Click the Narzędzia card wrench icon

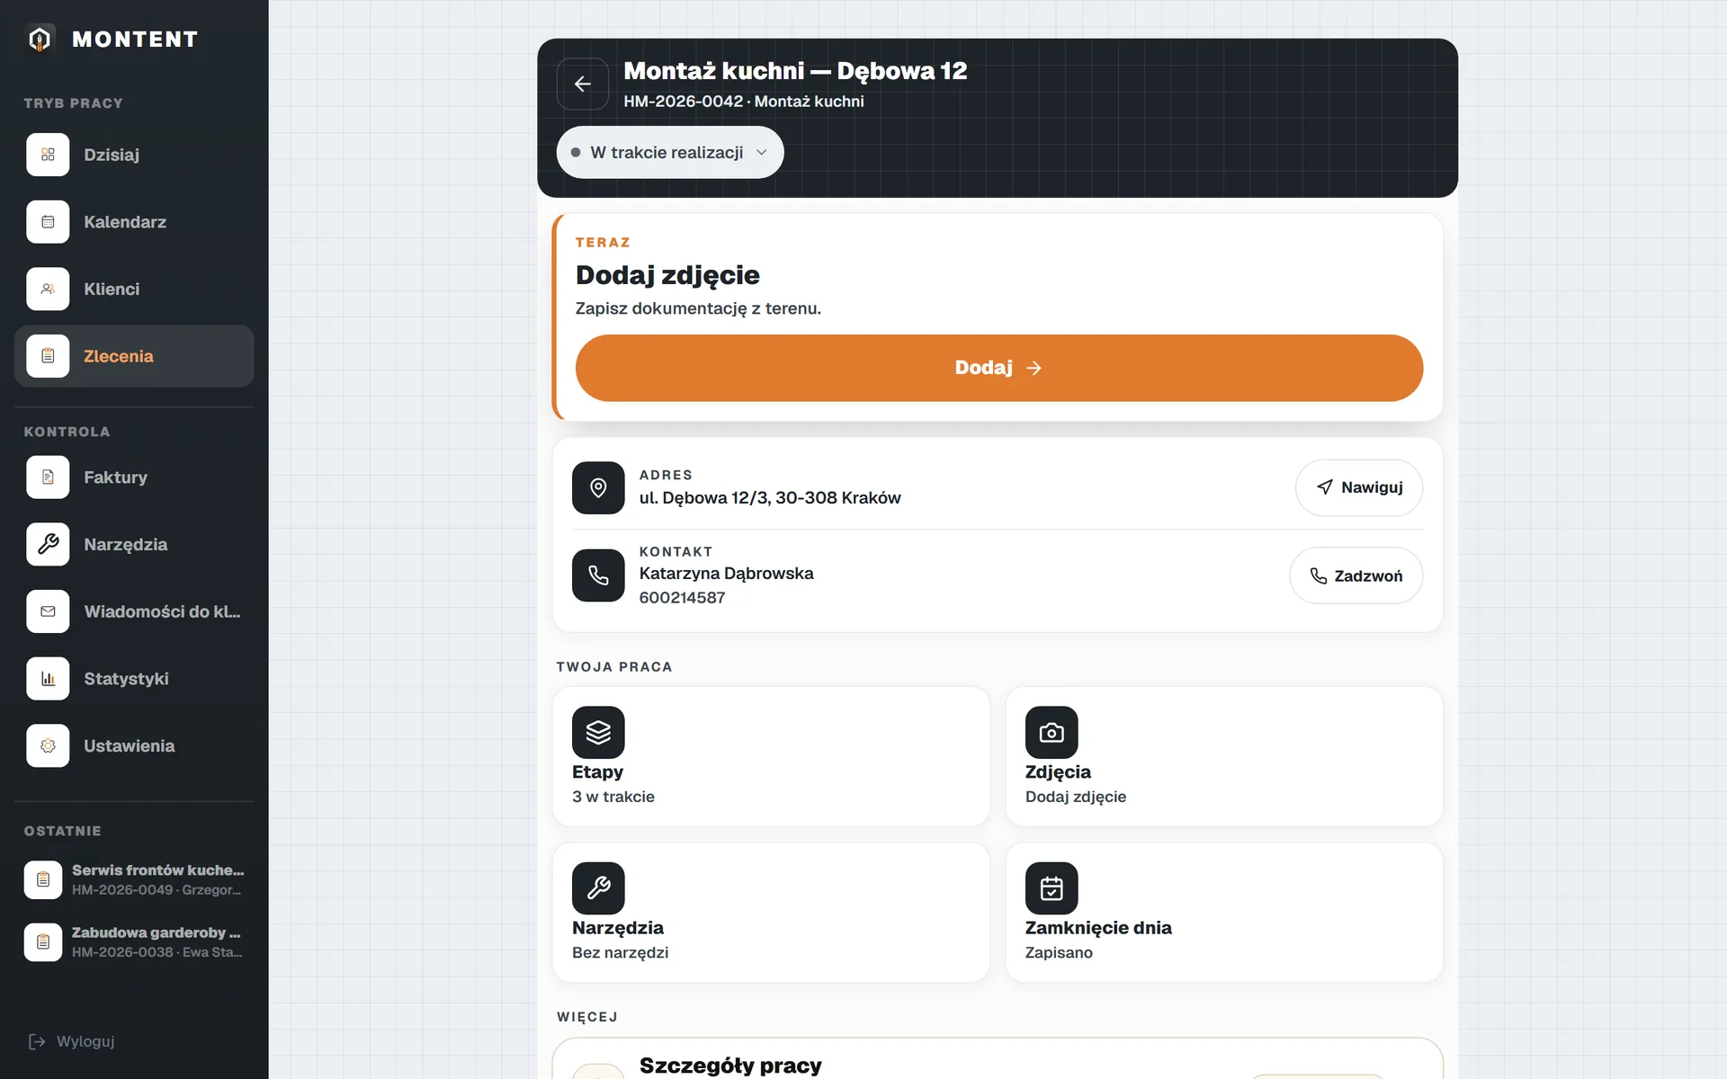pyautogui.click(x=598, y=888)
